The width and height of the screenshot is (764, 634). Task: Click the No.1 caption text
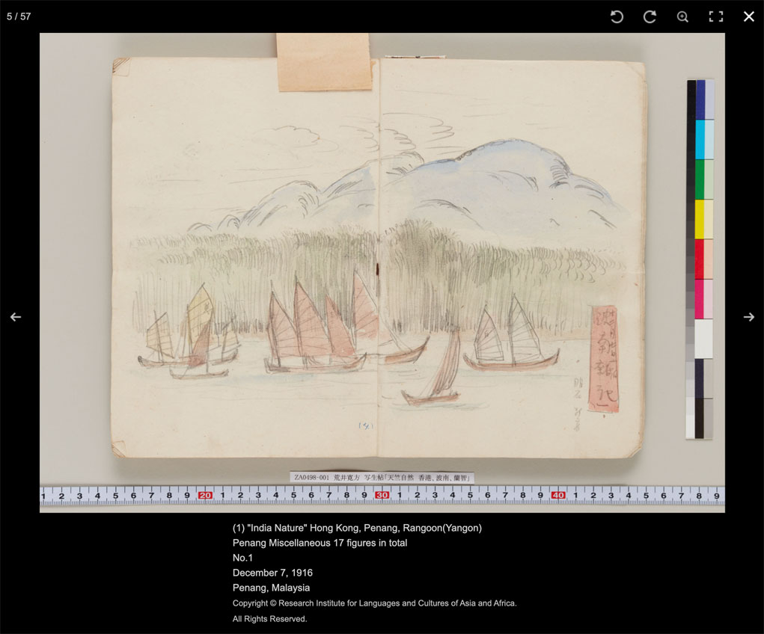242,558
